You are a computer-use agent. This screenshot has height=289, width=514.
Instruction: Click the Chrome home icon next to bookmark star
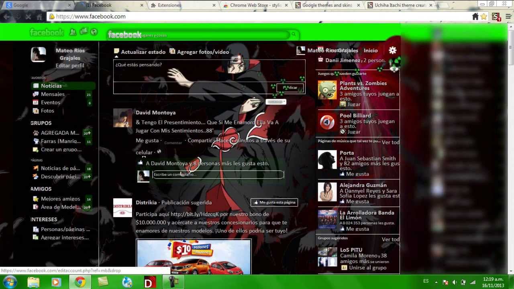click(475, 16)
